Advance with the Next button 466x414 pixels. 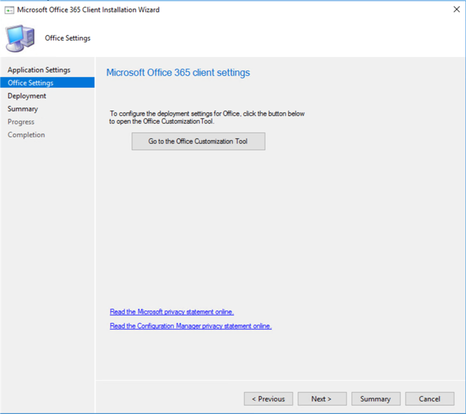pos(322,399)
